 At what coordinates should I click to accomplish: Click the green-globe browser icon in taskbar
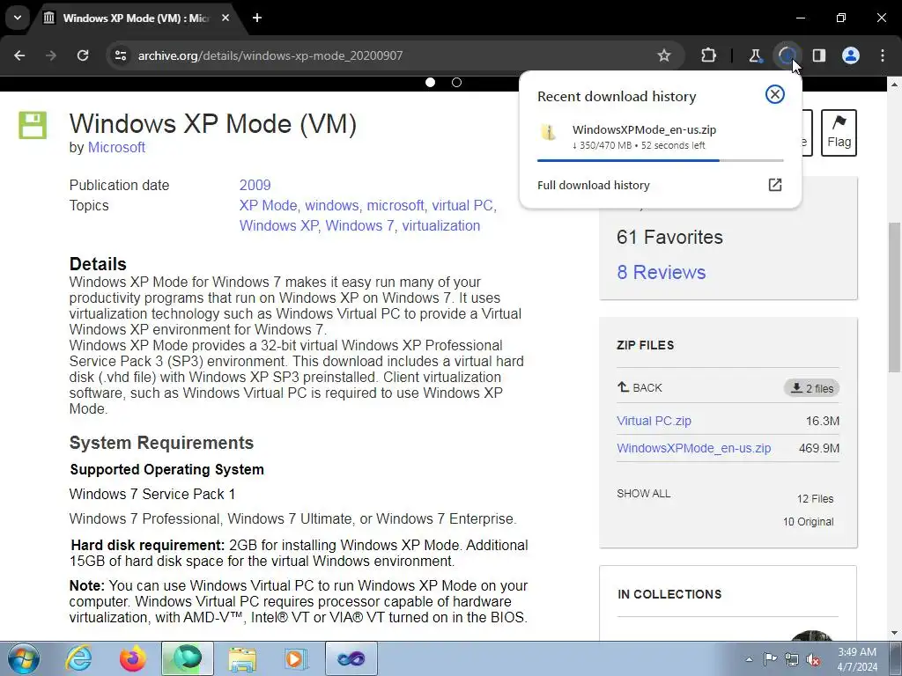coord(188,658)
